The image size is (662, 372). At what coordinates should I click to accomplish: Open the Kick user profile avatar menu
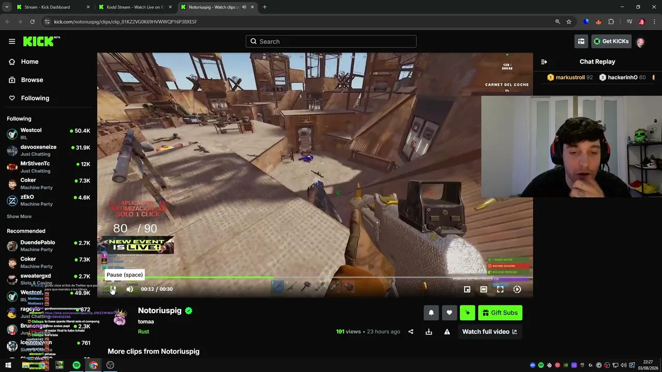pos(640,41)
